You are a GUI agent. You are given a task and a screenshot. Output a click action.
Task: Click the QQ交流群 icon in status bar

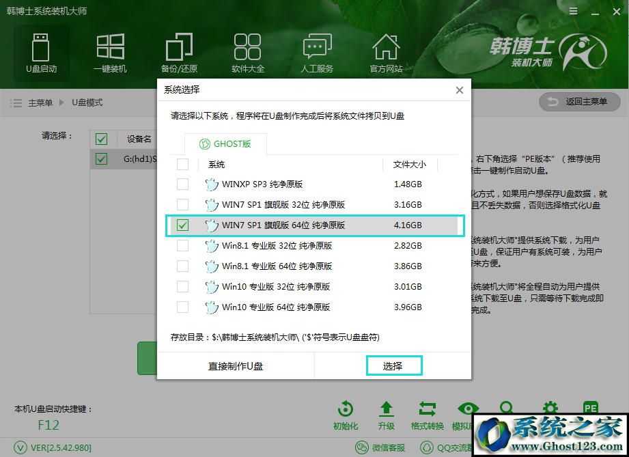[x=426, y=447]
